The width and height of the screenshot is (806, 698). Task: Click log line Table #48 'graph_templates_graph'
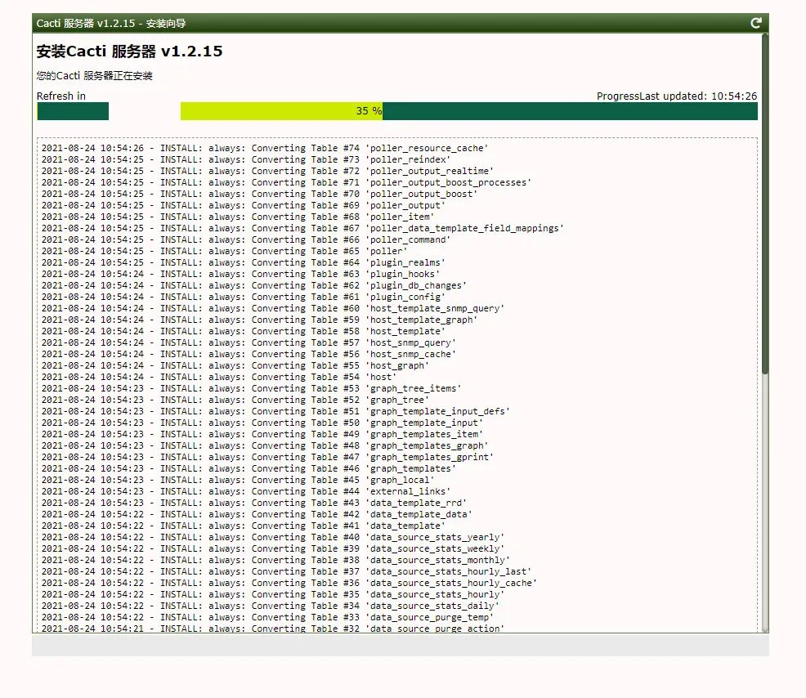pos(265,445)
